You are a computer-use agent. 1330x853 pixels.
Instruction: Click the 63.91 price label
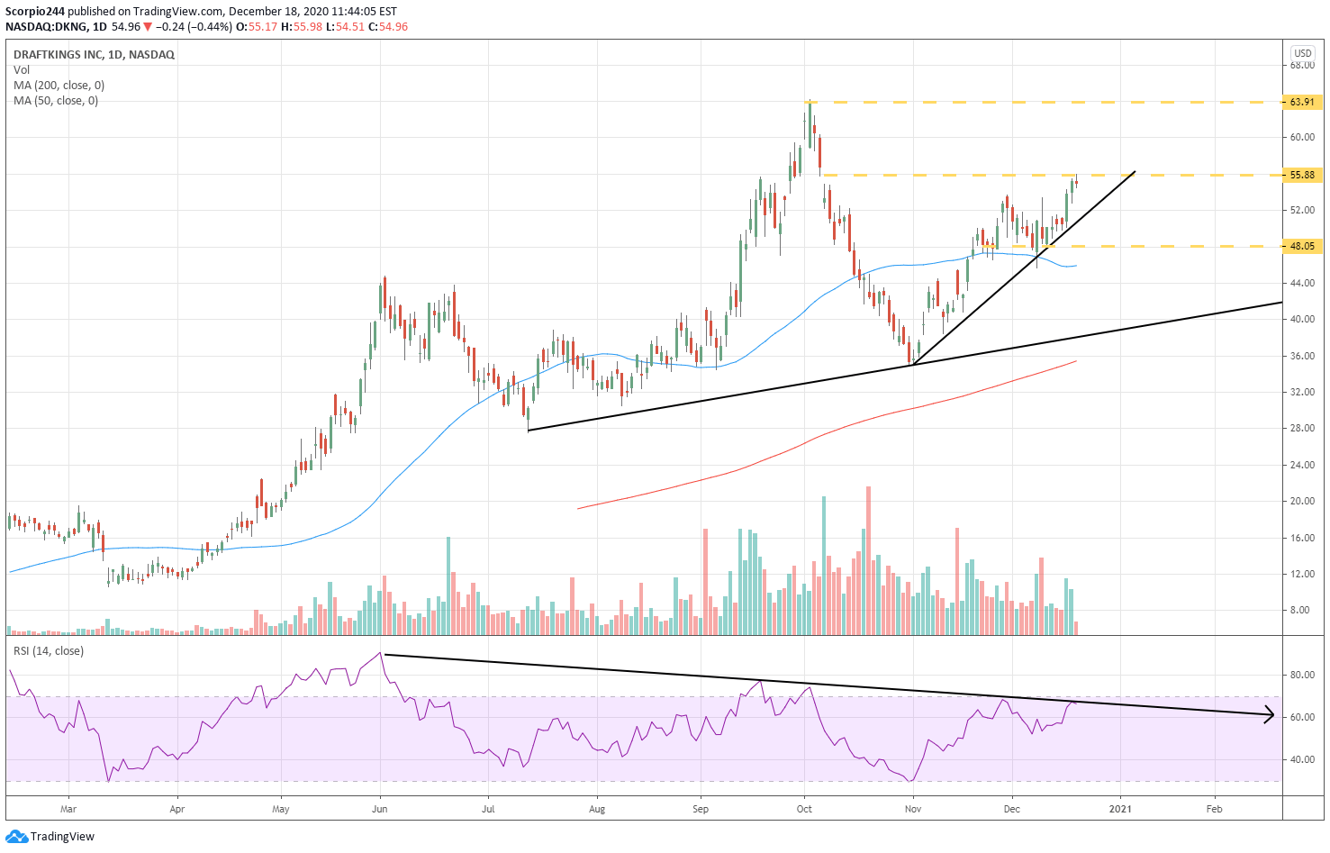pyautogui.click(x=1301, y=103)
